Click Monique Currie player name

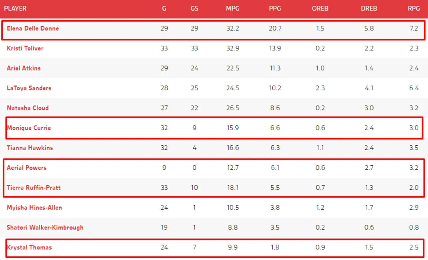[29, 128]
